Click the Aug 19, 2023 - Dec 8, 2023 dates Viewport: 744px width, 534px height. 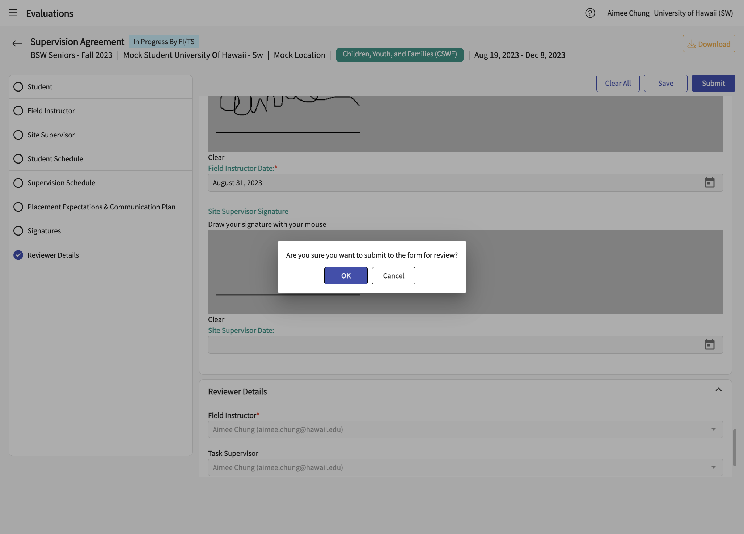519,55
